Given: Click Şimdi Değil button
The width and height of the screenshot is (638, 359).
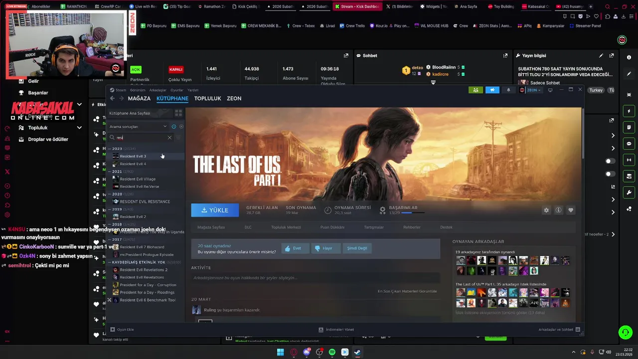Looking at the screenshot, I should tap(357, 248).
